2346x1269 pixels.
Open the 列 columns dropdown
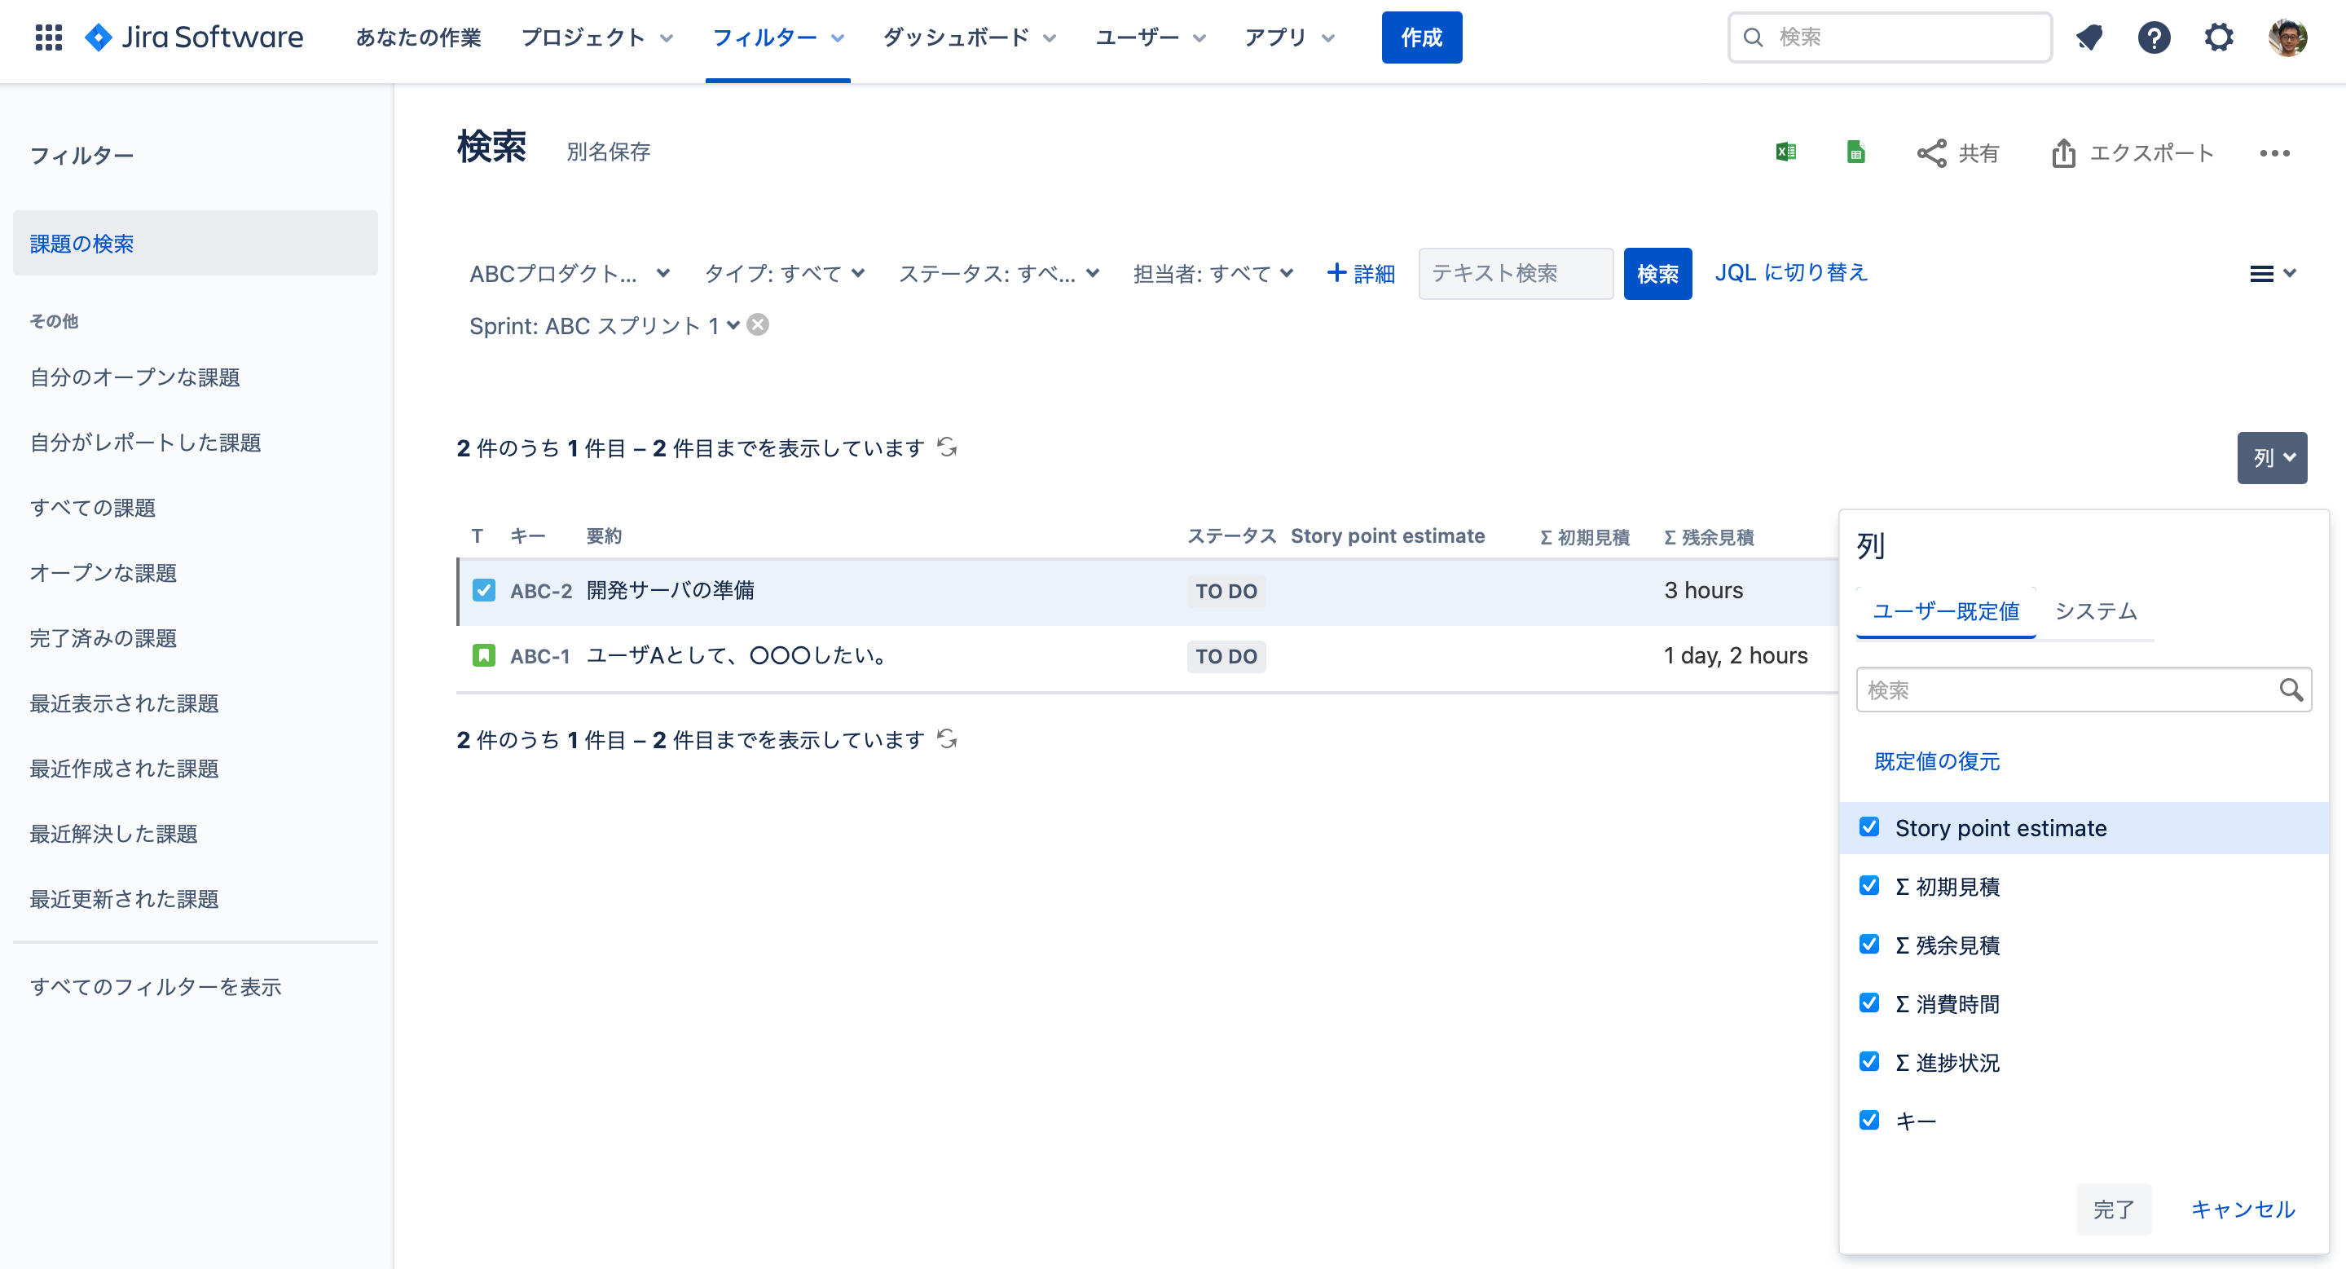pos(2272,458)
